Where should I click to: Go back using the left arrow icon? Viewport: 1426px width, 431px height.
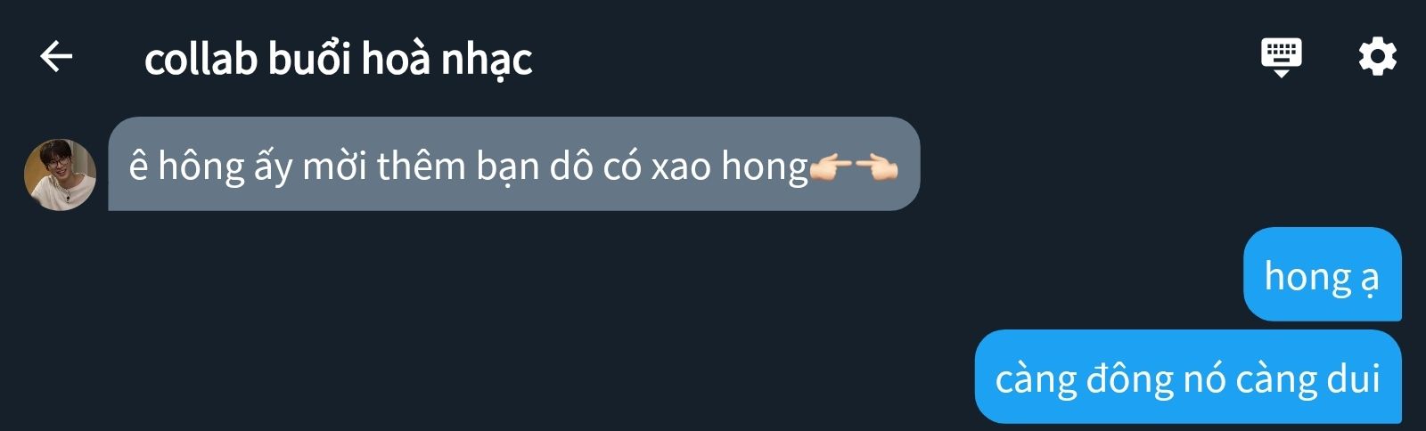[x=56, y=57]
